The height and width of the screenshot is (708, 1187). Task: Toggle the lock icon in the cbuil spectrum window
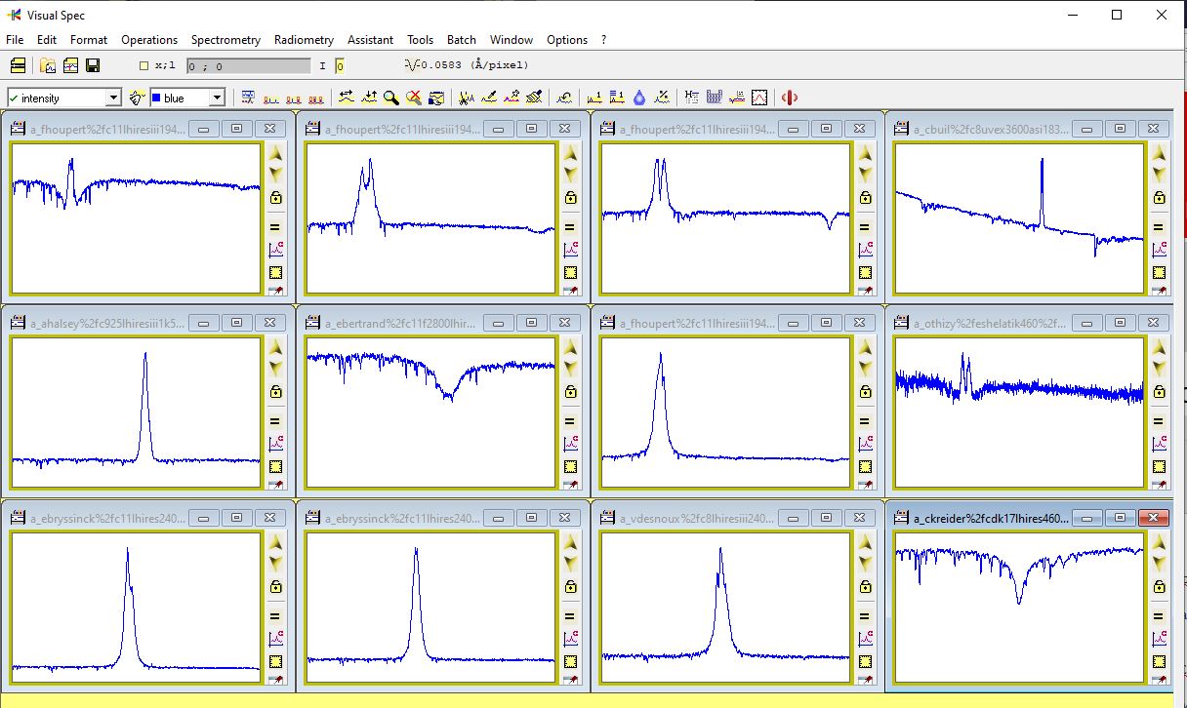[x=1158, y=198]
